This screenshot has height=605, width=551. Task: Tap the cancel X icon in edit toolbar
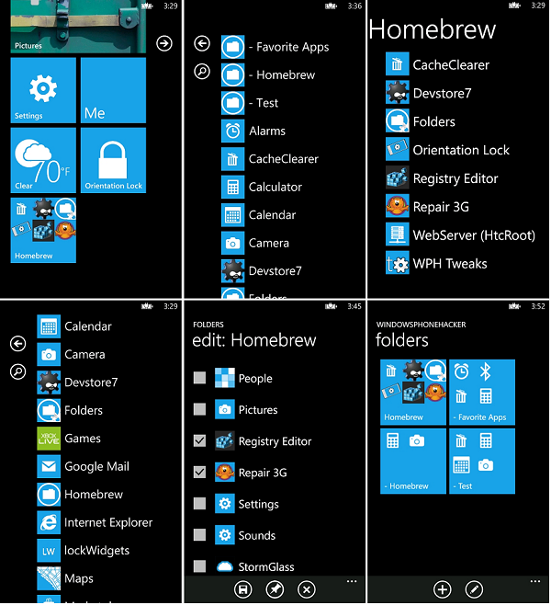[307, 589]
